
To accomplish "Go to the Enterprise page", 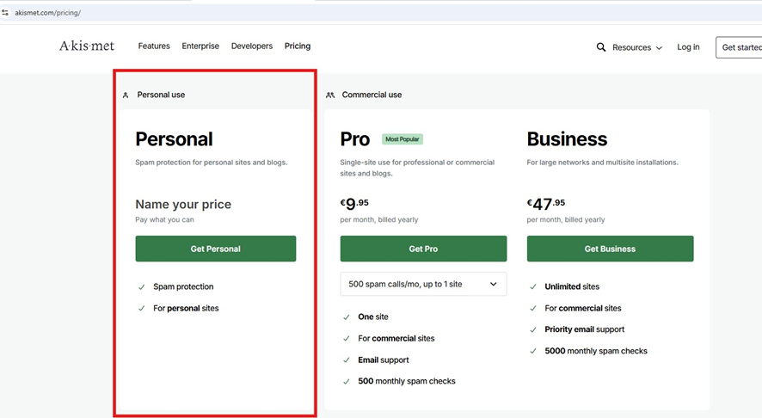I will point(200,46).
